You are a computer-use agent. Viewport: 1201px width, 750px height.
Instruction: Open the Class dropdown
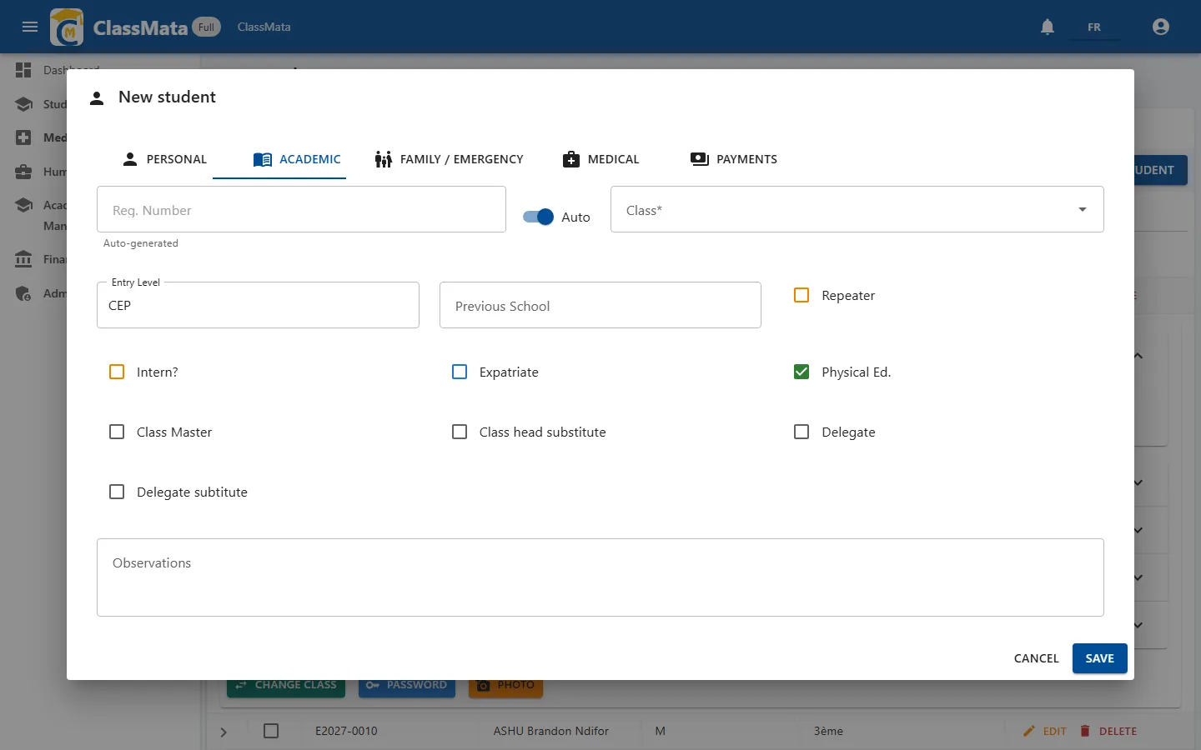point(857,209)
